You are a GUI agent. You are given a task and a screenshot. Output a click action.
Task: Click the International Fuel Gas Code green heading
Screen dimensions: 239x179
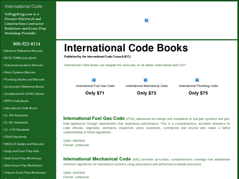pyautogui.click(x=94, y=118)
